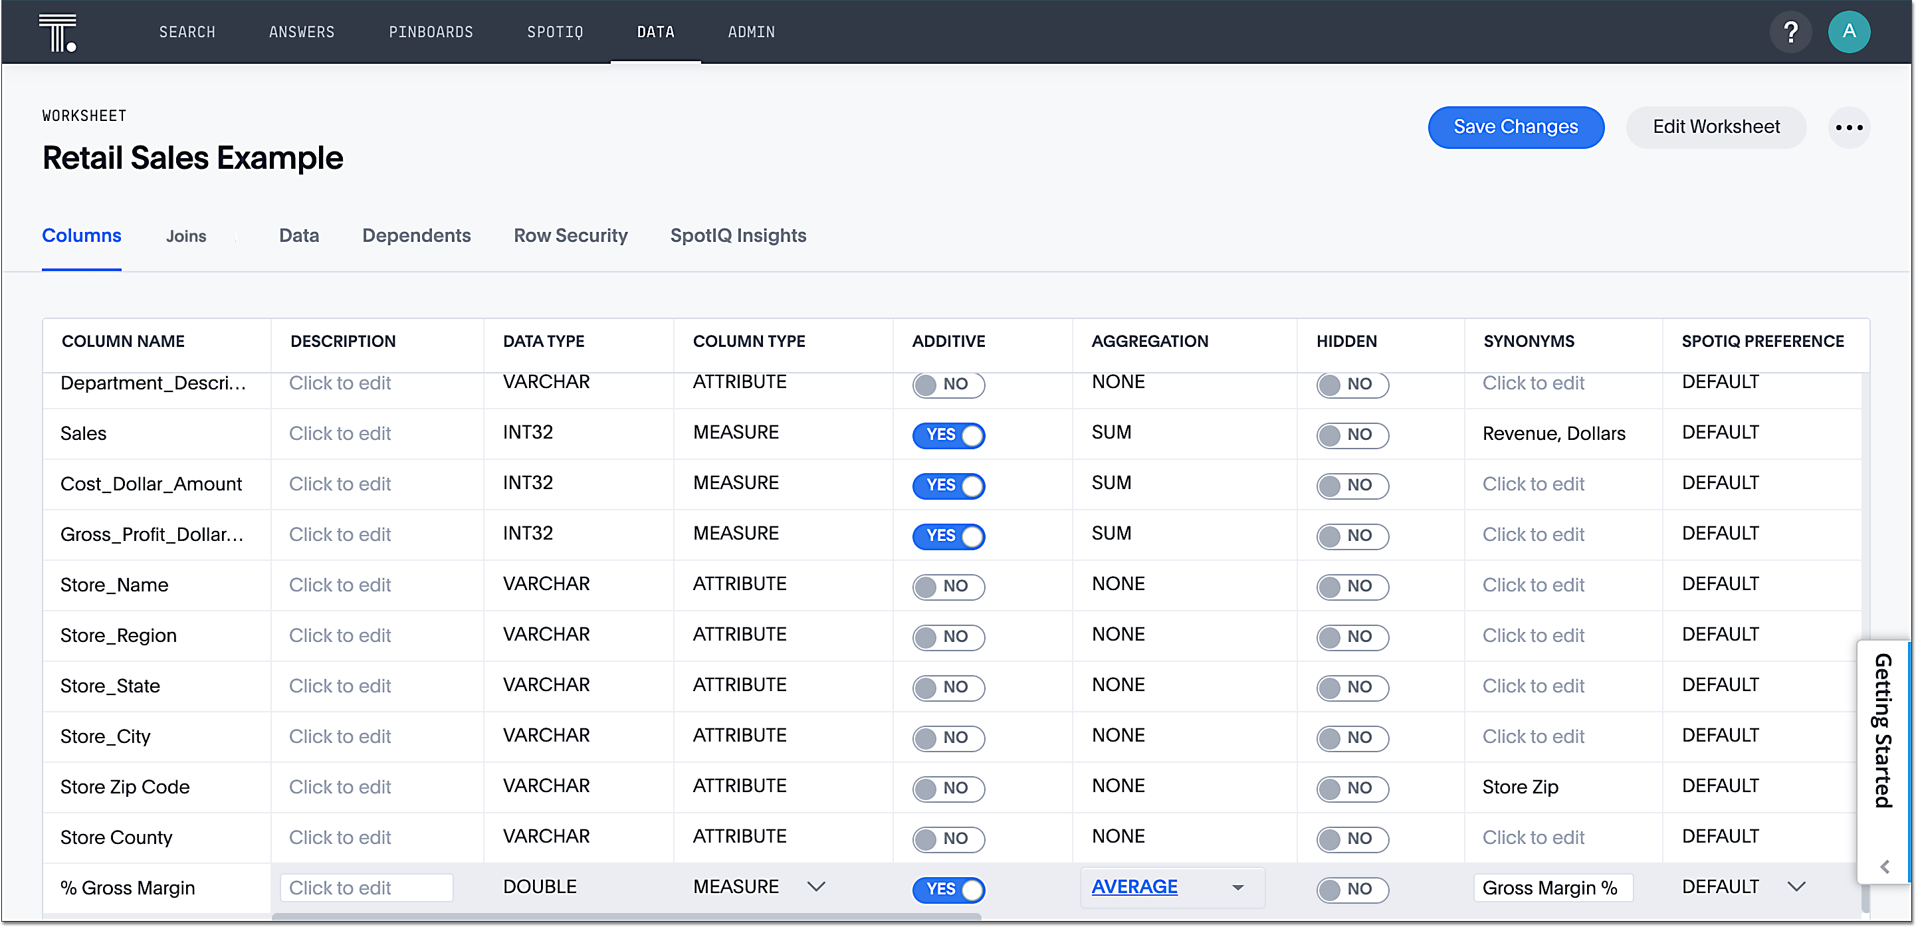
Task: Click the Save Changes button
Action: [1515, 127]
